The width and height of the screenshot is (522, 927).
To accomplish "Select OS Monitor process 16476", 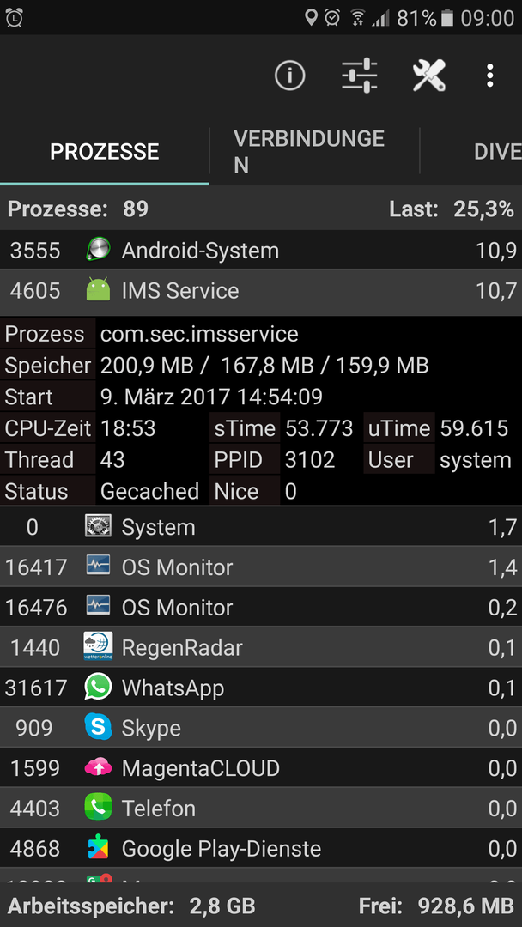I will tap(261, 607).
